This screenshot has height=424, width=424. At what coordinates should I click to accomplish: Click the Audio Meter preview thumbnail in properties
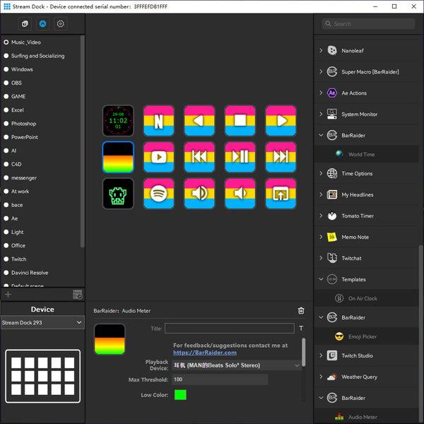coord(110,339)
